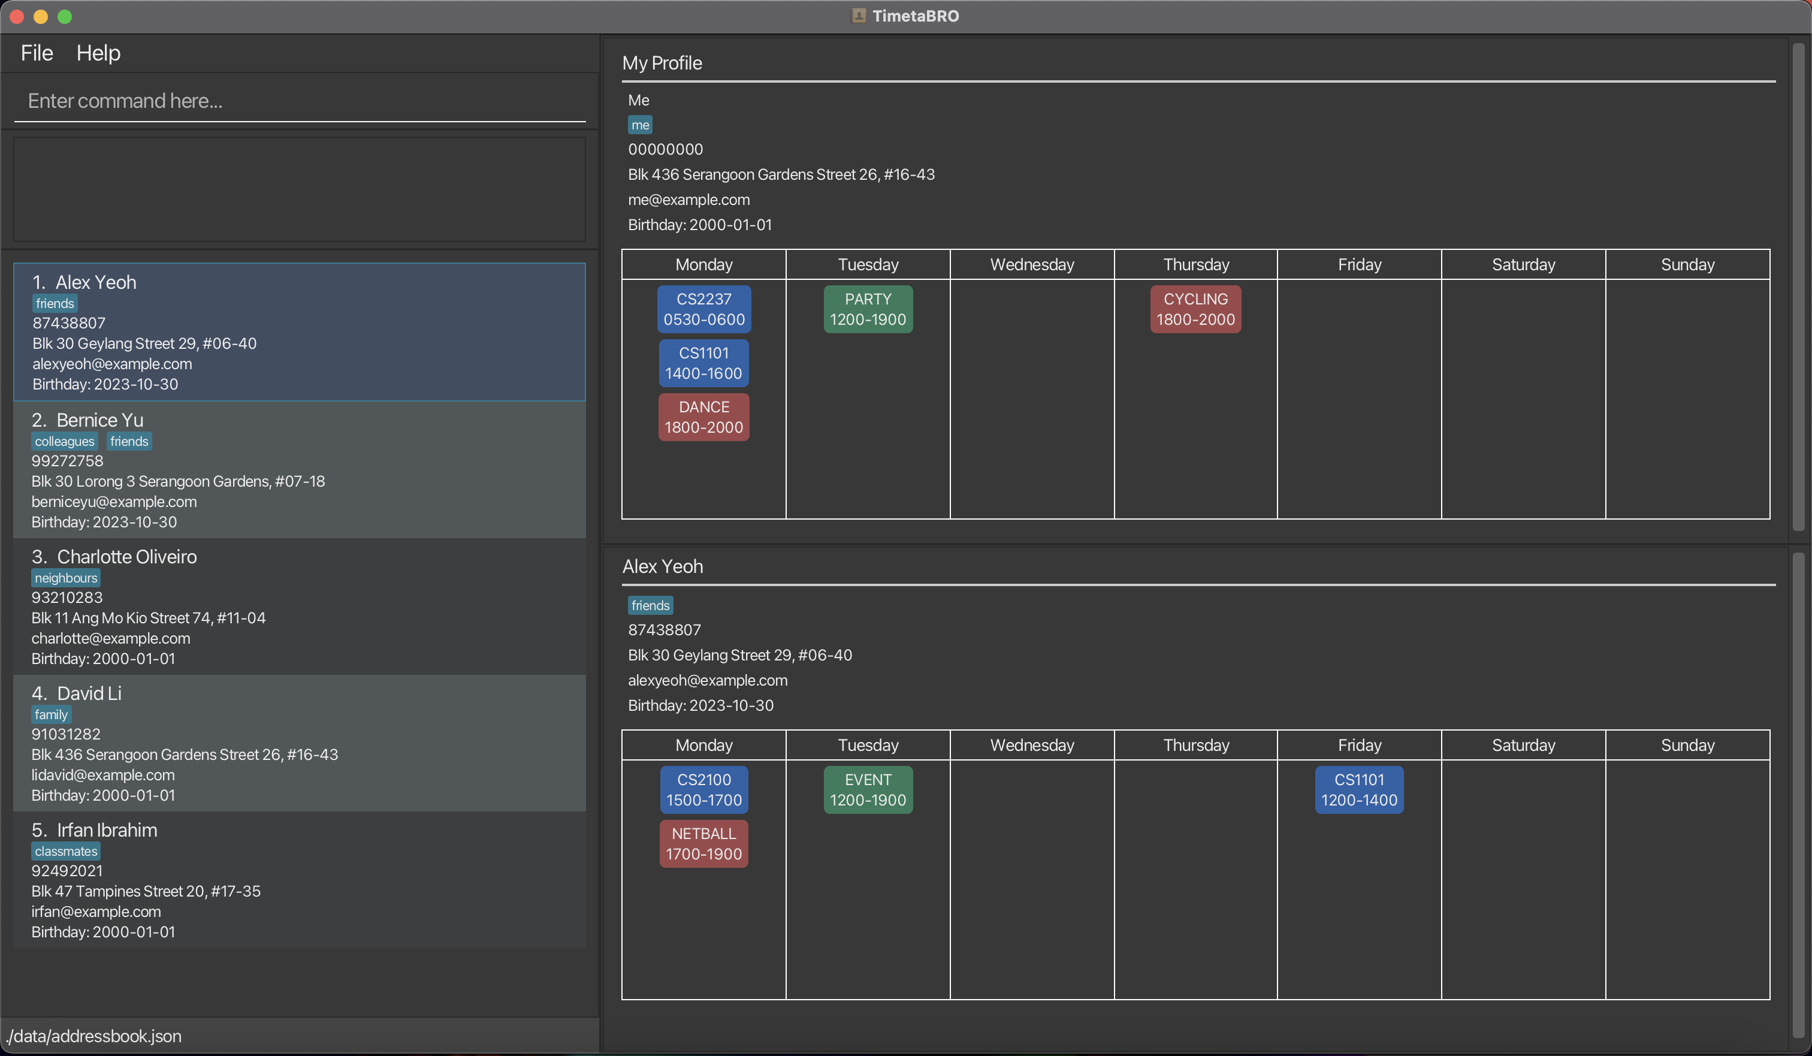This screenshot has height=1056, width=1812.
Task: Click phone number 93210283 in list
Action: 67,598
